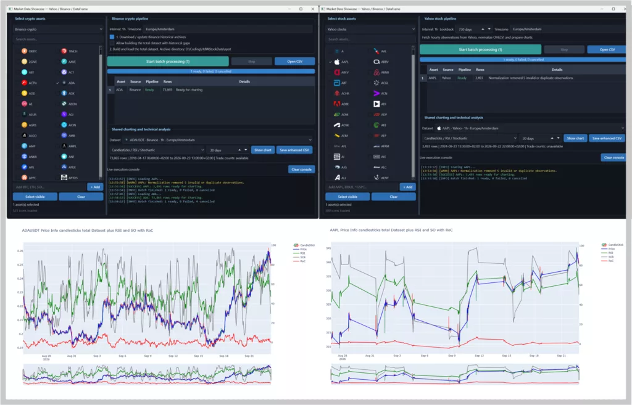Toggle Candlestick legend entry in AAPL chart

click(612, 245)
